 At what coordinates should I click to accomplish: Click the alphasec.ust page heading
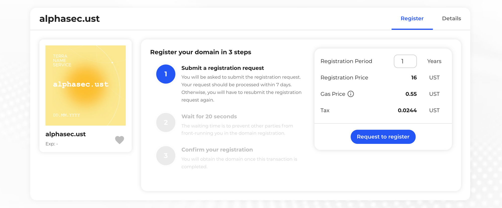70,18
